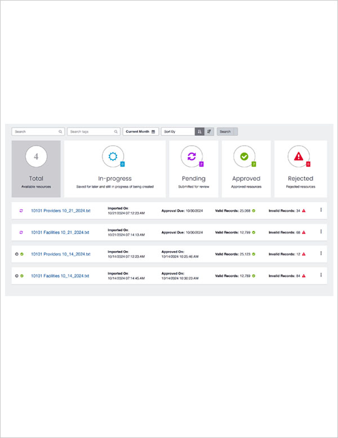Click '10/21/2024 07:14:13 AM' imported timestamp
The image size is (338, 438).
tap(126, 235)
